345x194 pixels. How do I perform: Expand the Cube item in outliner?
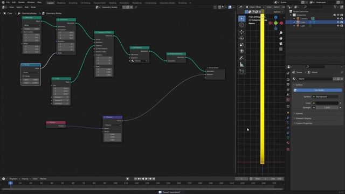tap(294, 22)
